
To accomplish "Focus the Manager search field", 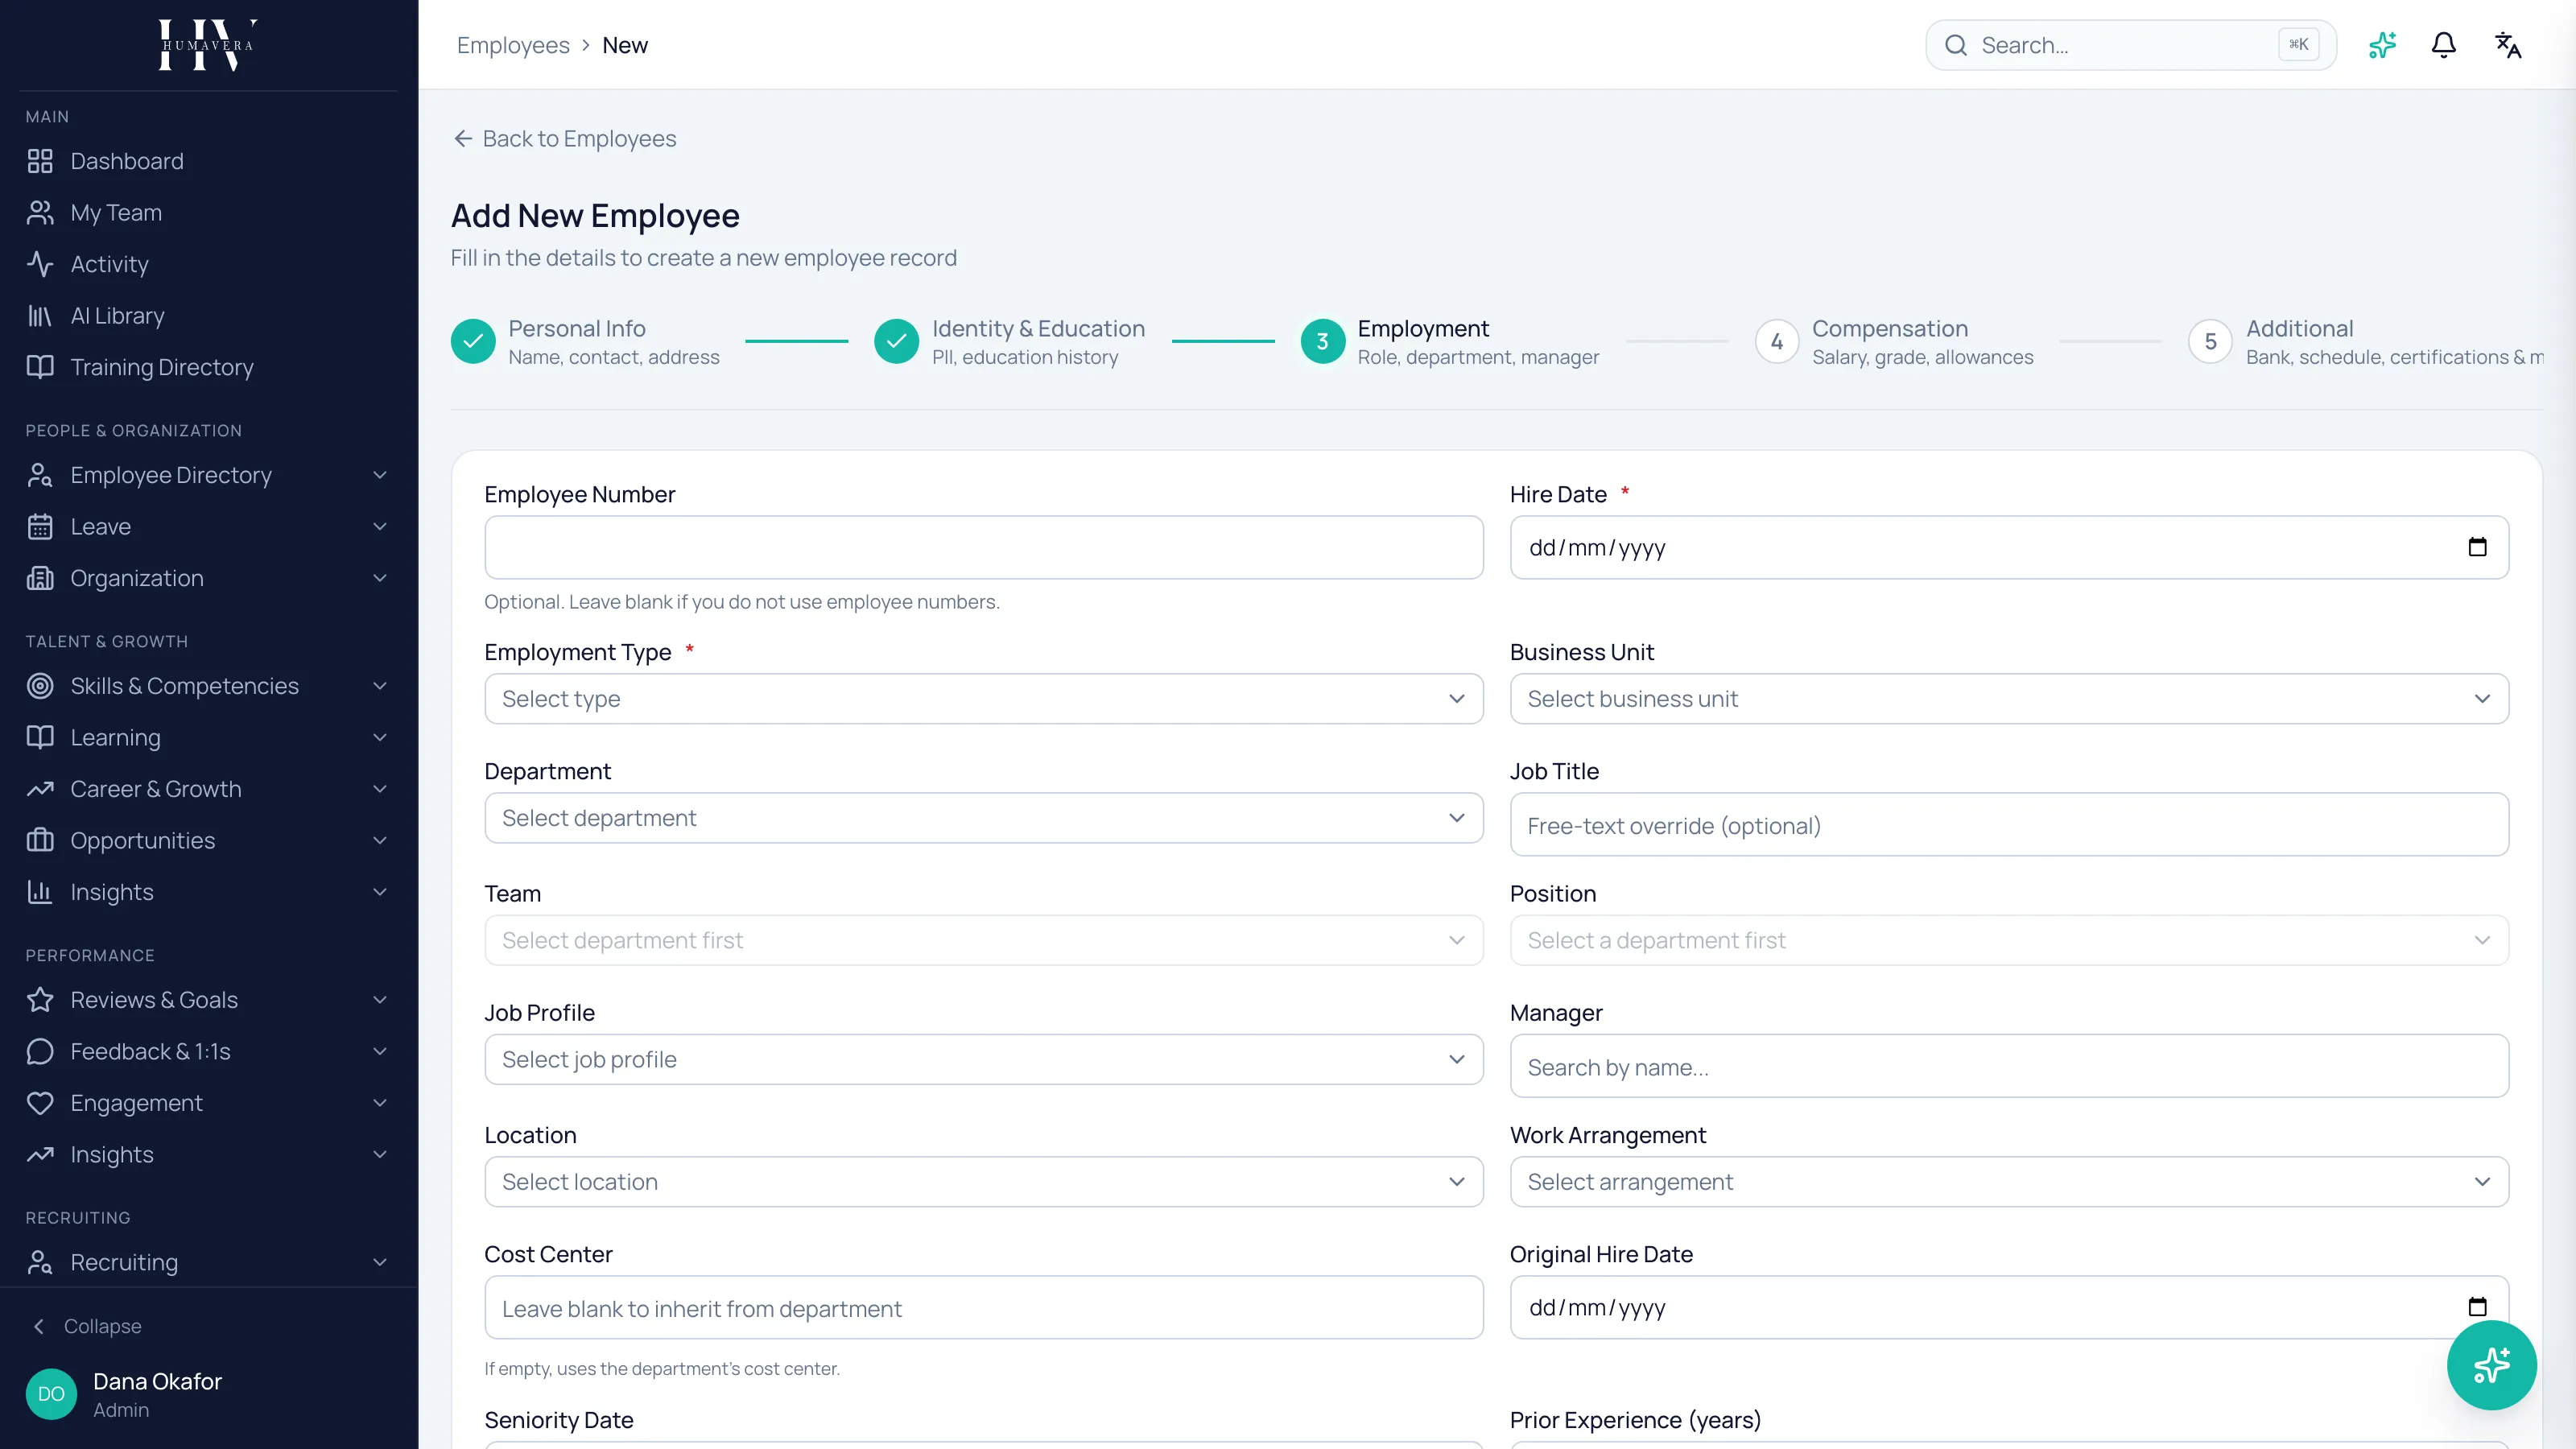I will click(x=2009, y=1066).
